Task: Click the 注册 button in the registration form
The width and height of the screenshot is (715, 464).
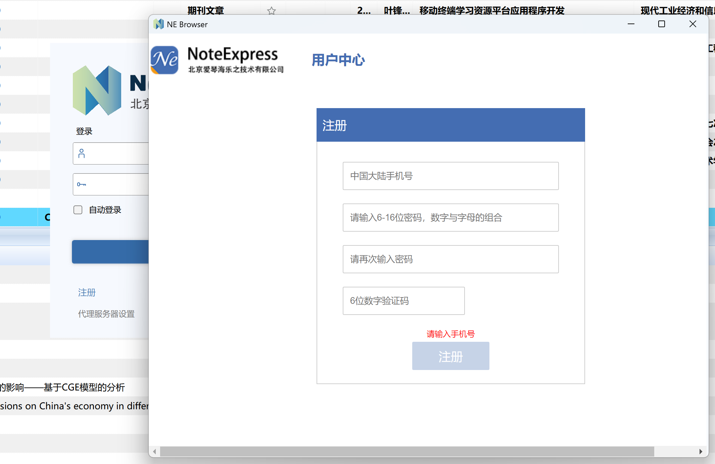Action: click(450, 356)
